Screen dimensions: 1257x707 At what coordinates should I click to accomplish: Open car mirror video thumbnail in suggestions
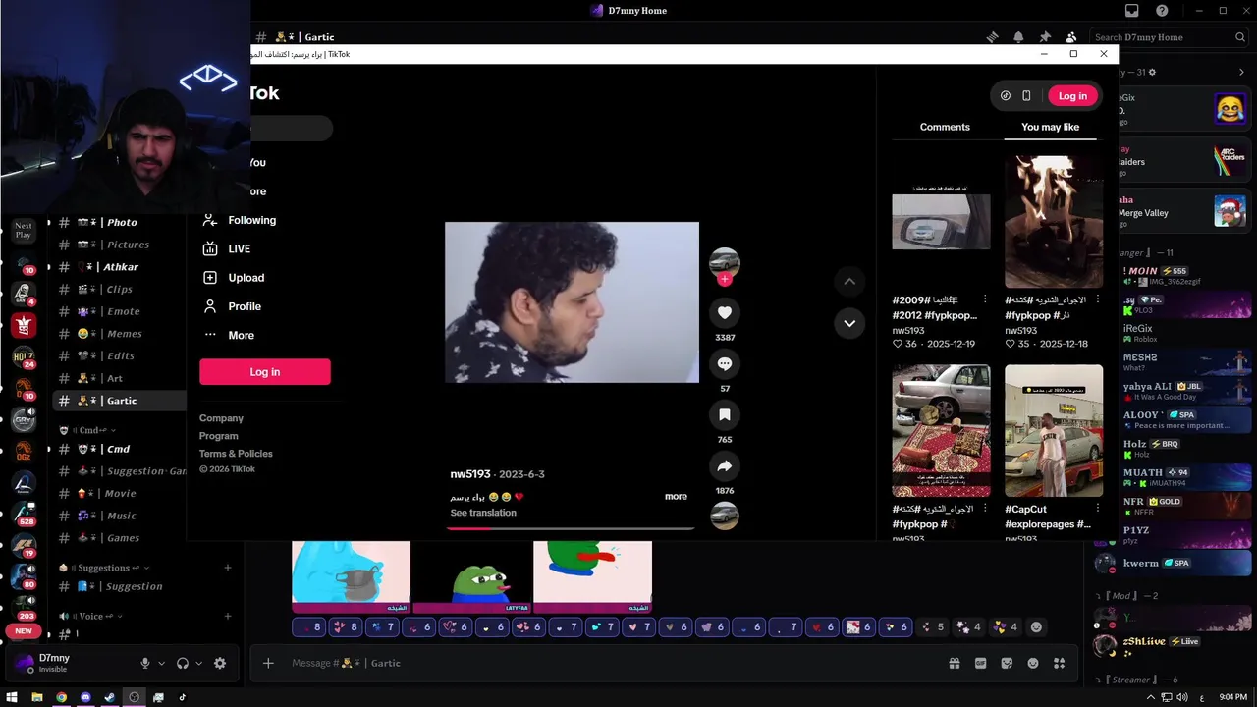(x=941, y=221)
